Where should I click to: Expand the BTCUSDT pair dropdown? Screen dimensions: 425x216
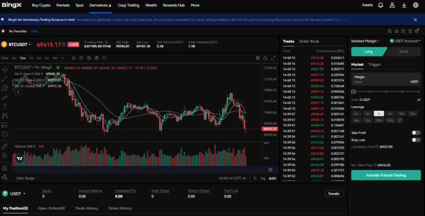[30, 44]
